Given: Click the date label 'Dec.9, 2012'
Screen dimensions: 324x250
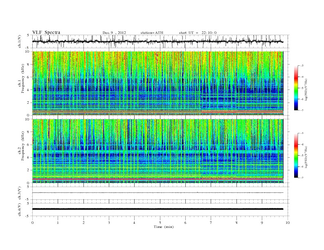Looking at the screenshot, I should pos(114,33).
